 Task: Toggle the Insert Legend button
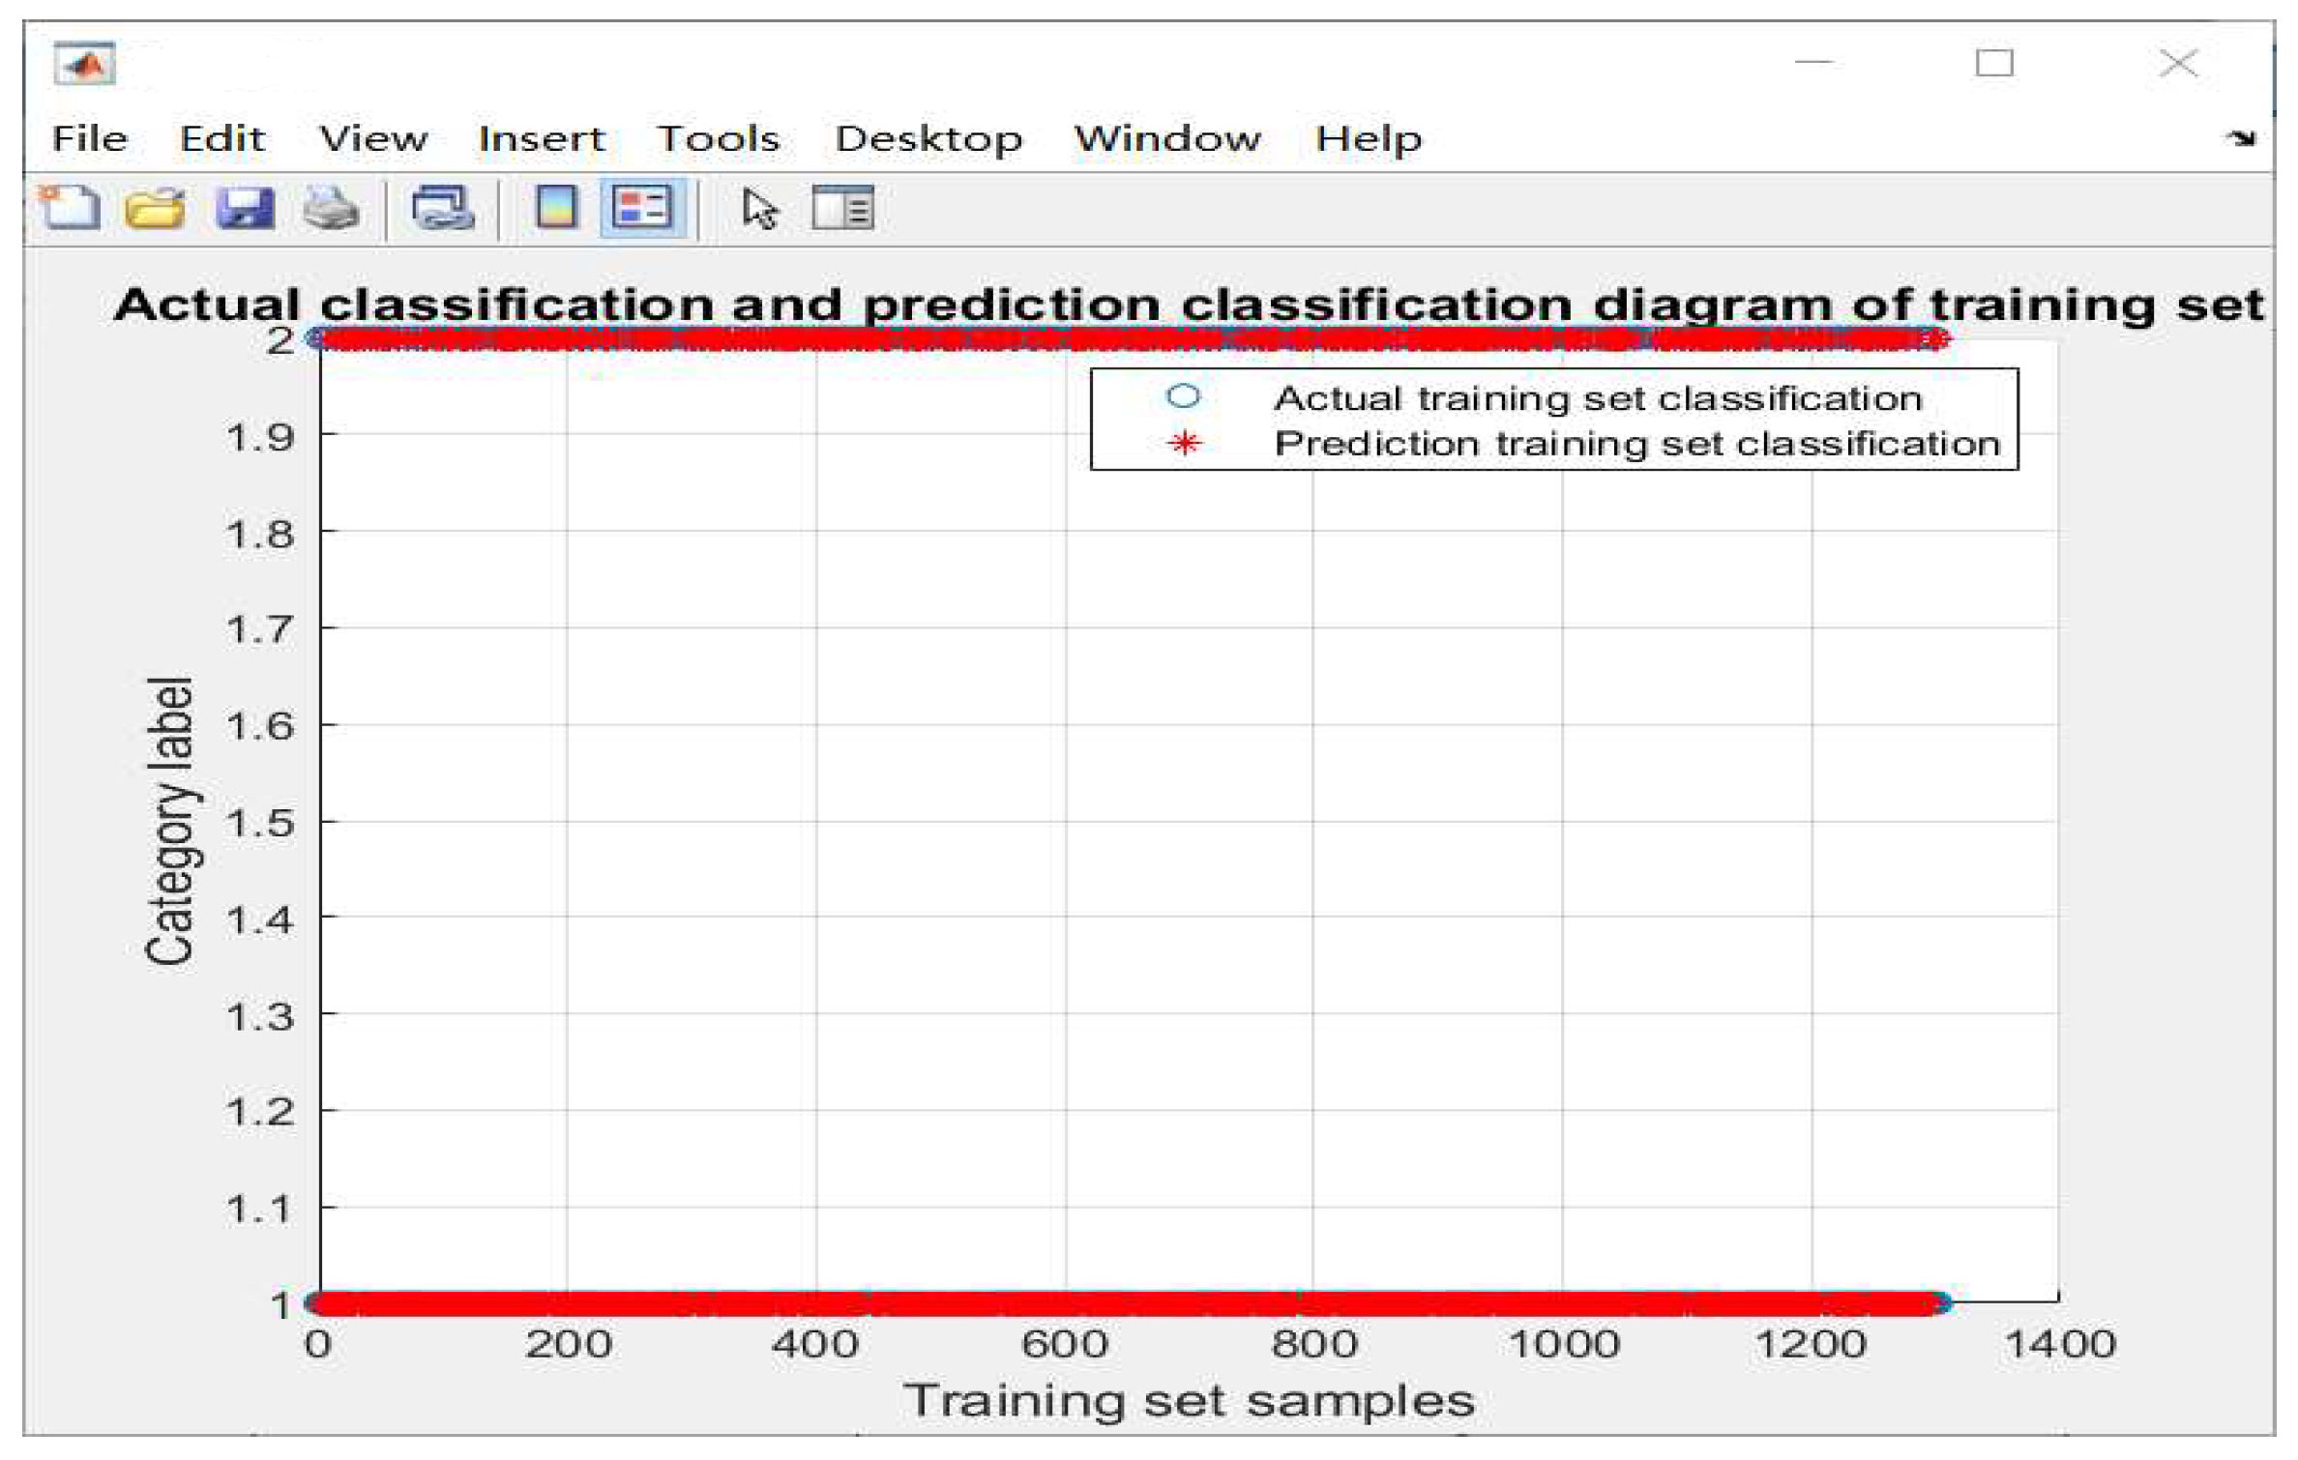[x=643, y=207]
